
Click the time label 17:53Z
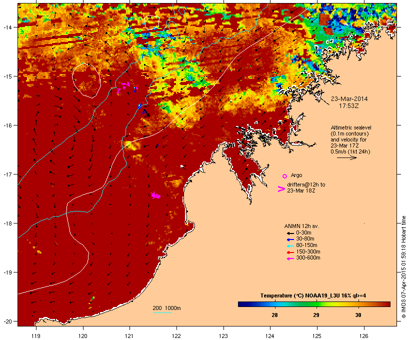click(x=349, y=106)
